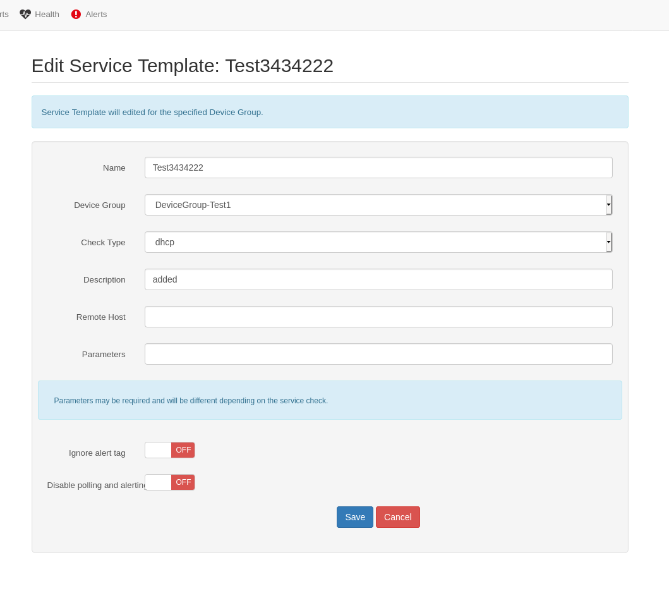Screen dimensions: 669x610
Task: Click the page heading Edit Service Template
Action: point(182,66)
